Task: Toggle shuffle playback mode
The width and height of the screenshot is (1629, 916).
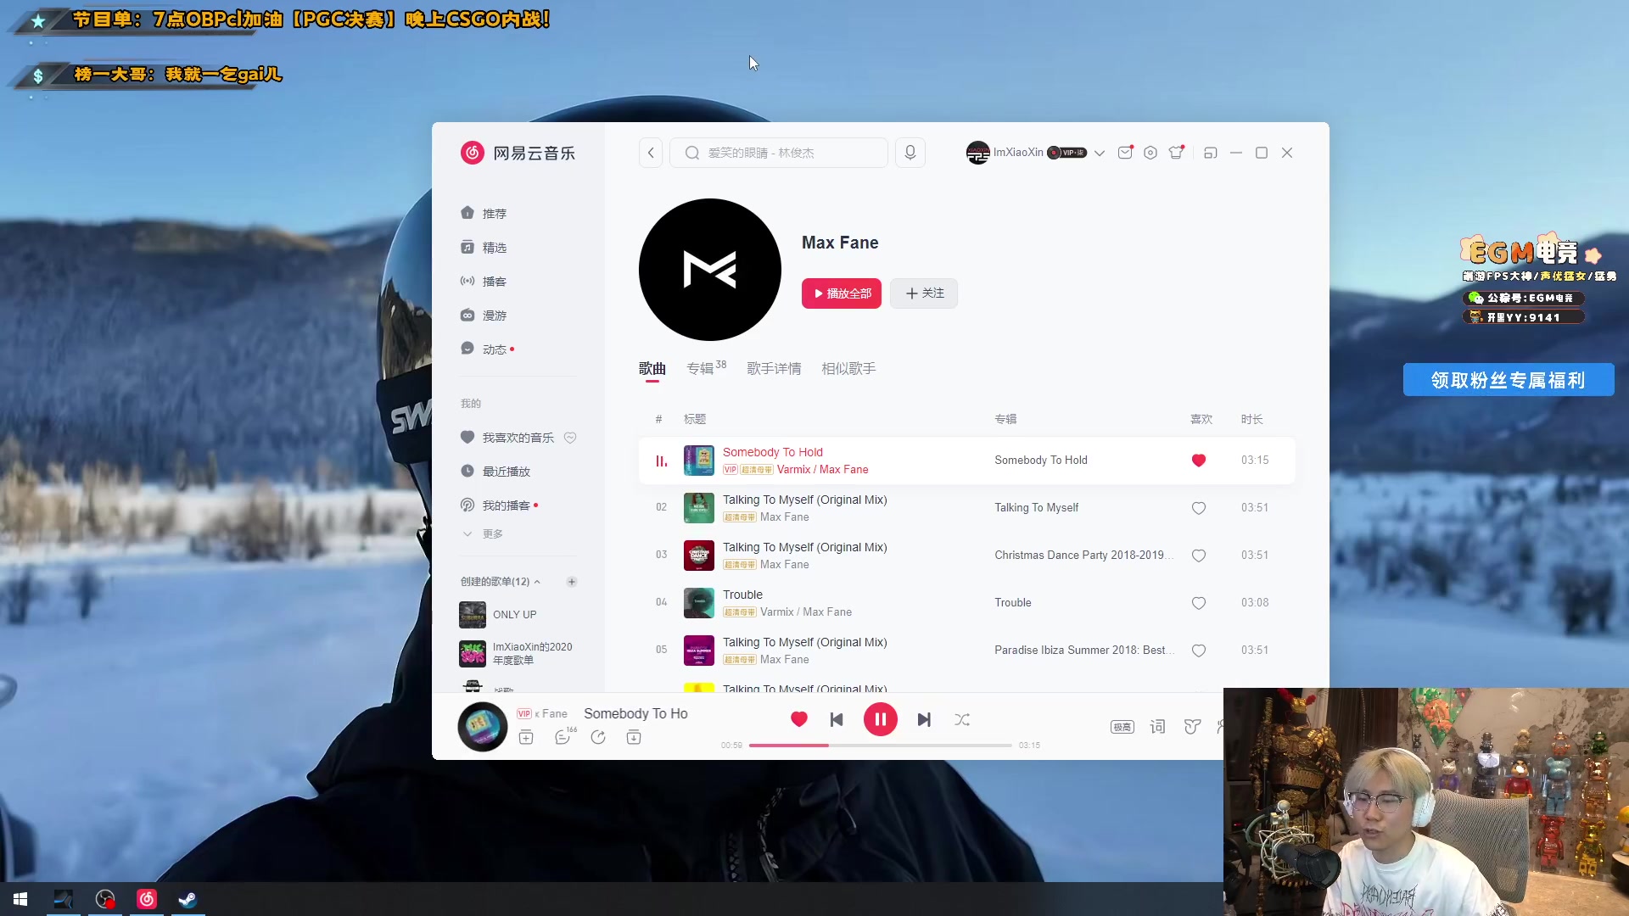Action: pyautogui.click(x=961, y=719)
